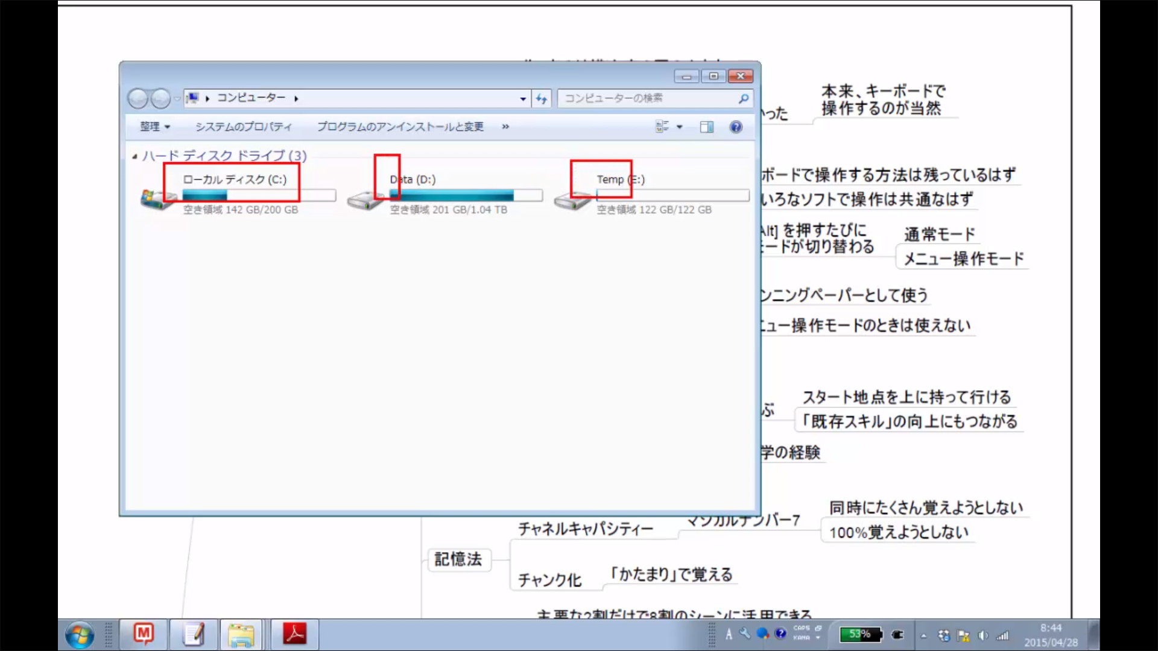Click the Action Center flag tray icon
Viewport: 1158px width, 651px height.
pyautogui.click(x=963, y=635)
